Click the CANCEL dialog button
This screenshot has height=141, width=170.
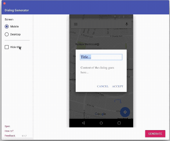tap(103, 86)
